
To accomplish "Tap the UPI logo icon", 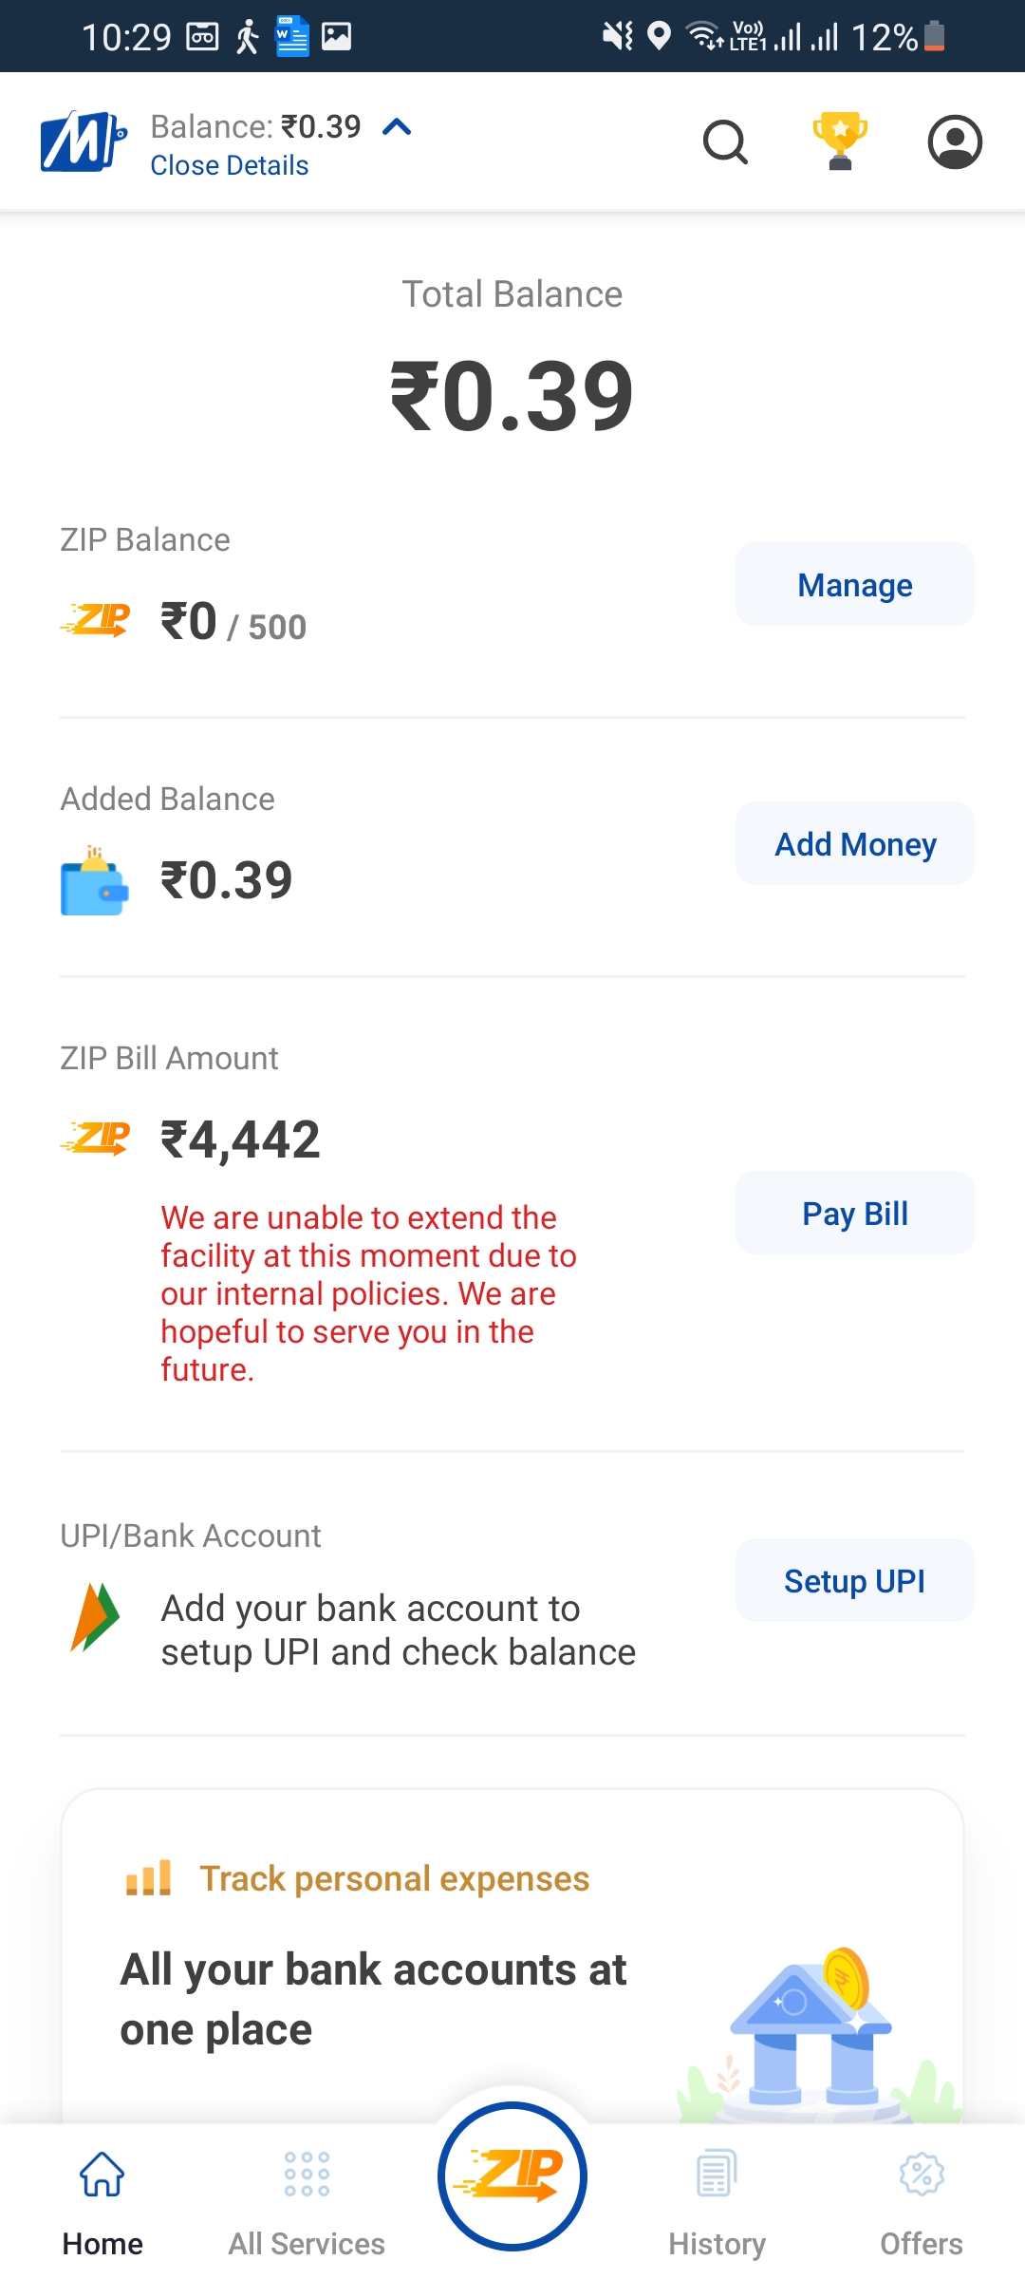I will pos(95,1617).
